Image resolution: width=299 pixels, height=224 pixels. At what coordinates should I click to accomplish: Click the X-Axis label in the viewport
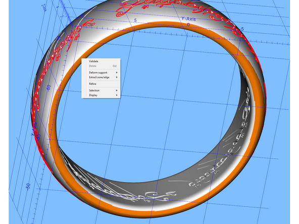tap(34, 129)
